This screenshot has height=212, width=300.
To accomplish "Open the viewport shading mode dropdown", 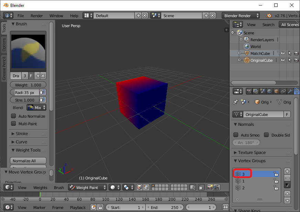I will click(x=114, y=188).
